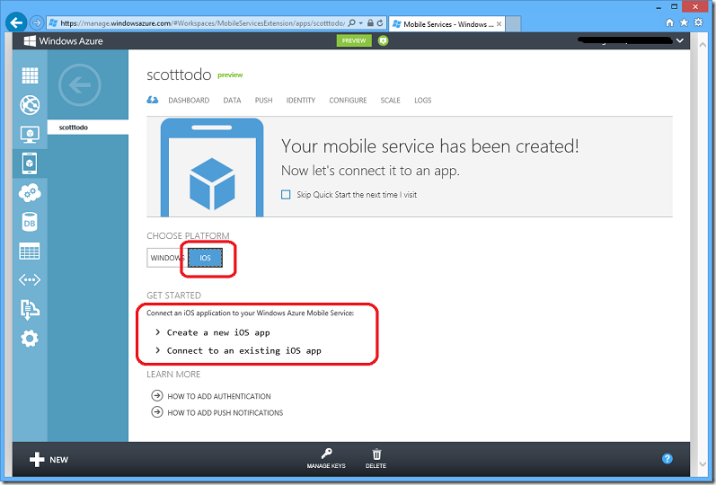The height and width of the screenshot is (485, 716).
Task: Click the browser address URL field
Action: 202,22
